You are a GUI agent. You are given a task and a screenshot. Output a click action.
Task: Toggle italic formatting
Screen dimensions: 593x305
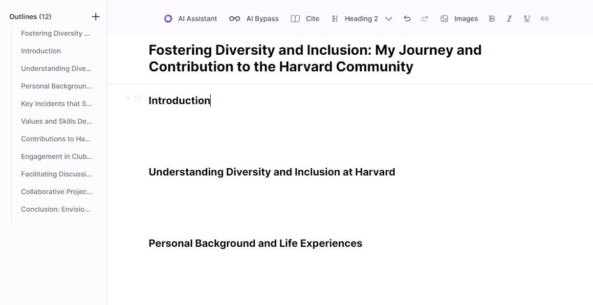click(509, 19)
